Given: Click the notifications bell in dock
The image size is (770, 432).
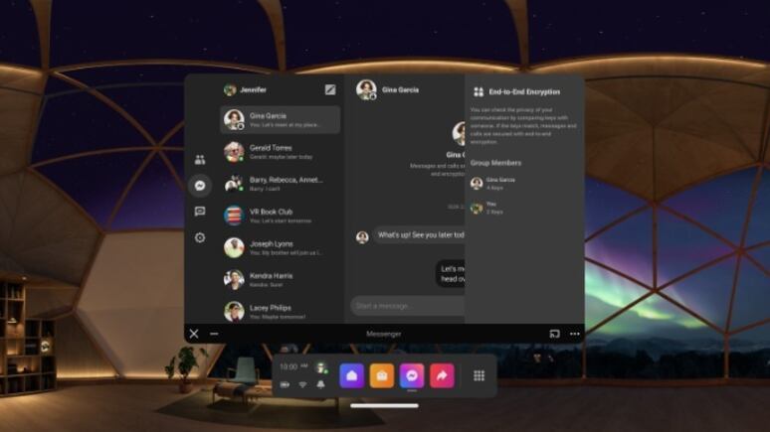Looking at the screenshot, I should click(321, 383).
